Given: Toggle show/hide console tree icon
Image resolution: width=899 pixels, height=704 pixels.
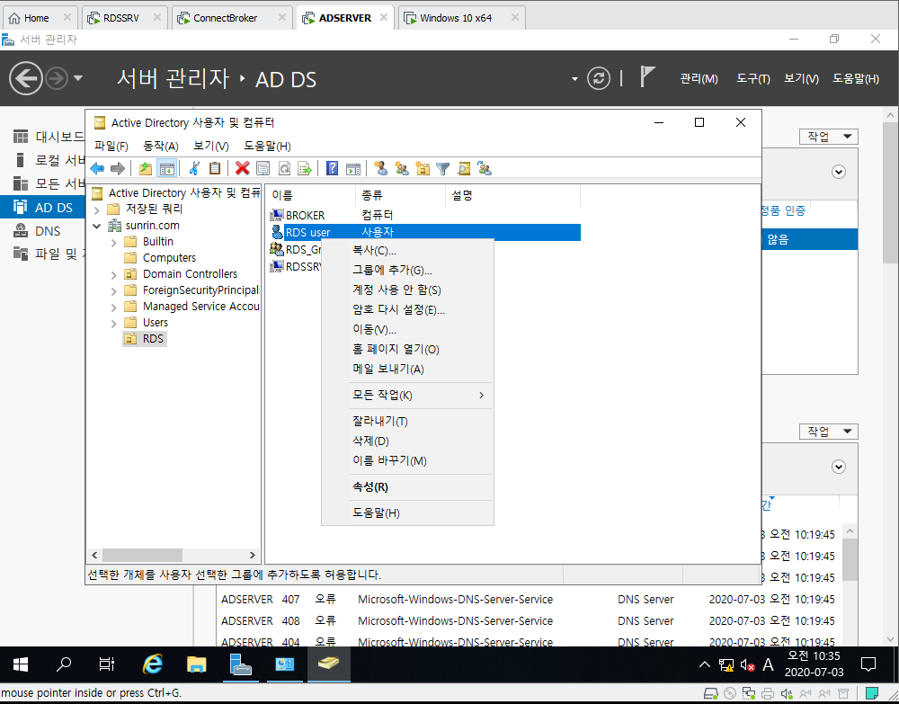Looking at the screenshot, I should [x=167, y=168].
